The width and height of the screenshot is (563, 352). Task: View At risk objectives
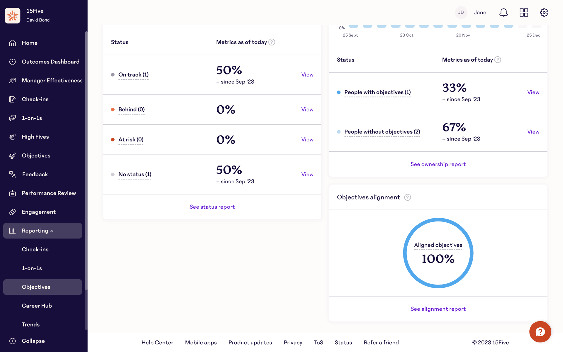click(307, 140)
